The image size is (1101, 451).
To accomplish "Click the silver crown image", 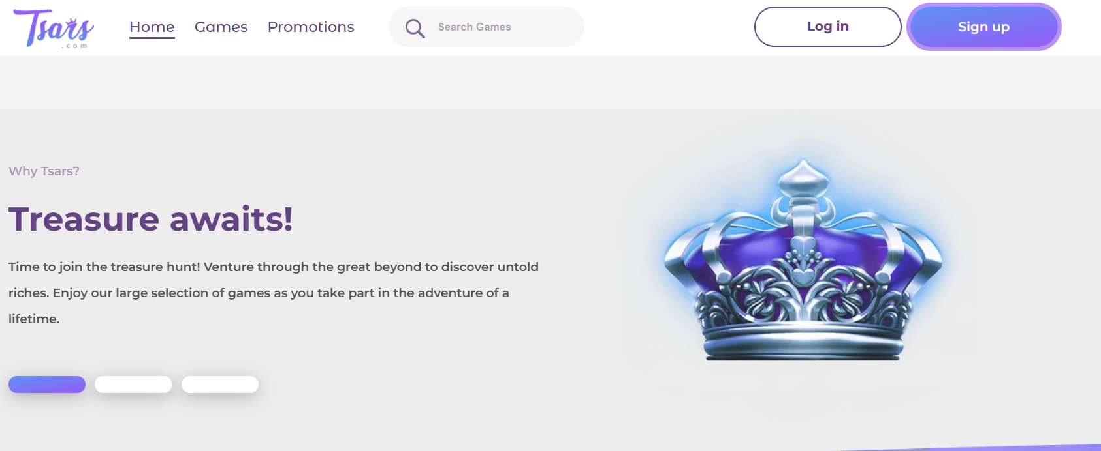I will tap(803, 259).
